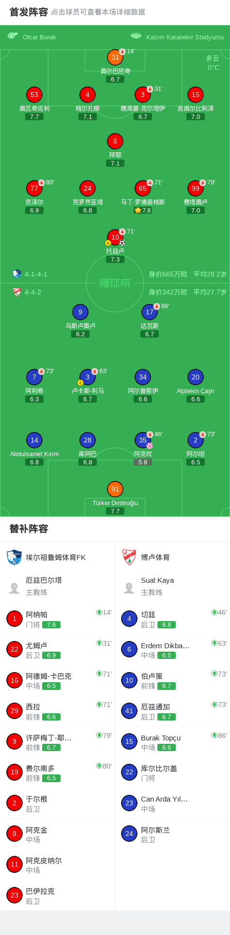Click the referee whistle icon near Olcar Burak
230x935 pixels.
pos(13,35)
